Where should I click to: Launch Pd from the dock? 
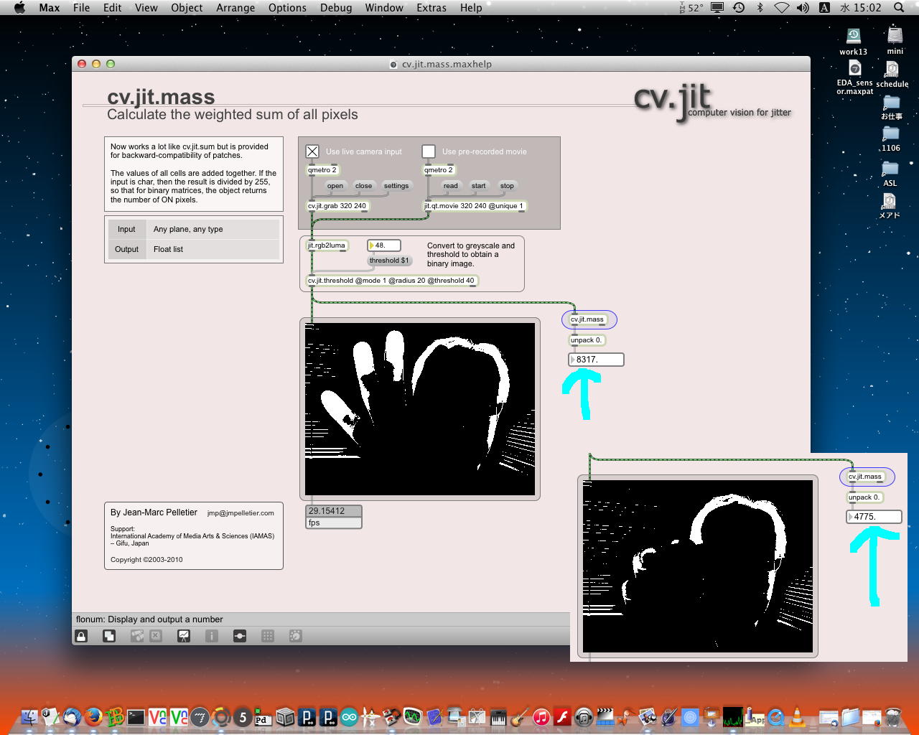click(x=263, y=716)
